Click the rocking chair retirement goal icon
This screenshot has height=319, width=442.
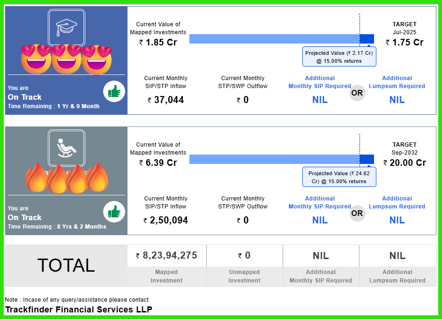(x=66, y=148)
